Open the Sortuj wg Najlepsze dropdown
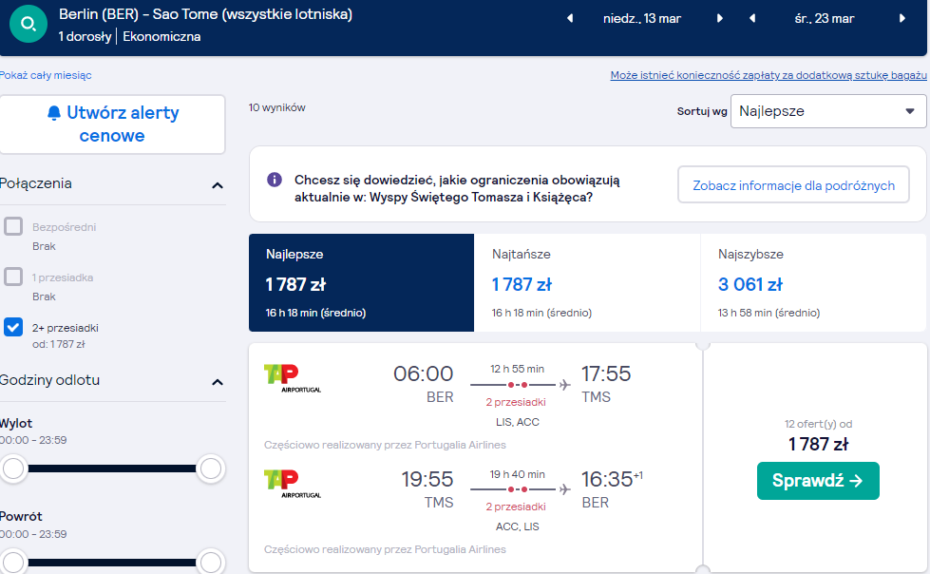This screenshot has width=930, height=574. 828,111
